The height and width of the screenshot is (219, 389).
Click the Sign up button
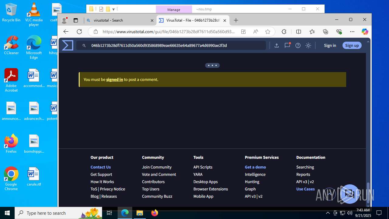tap(352, 45)
